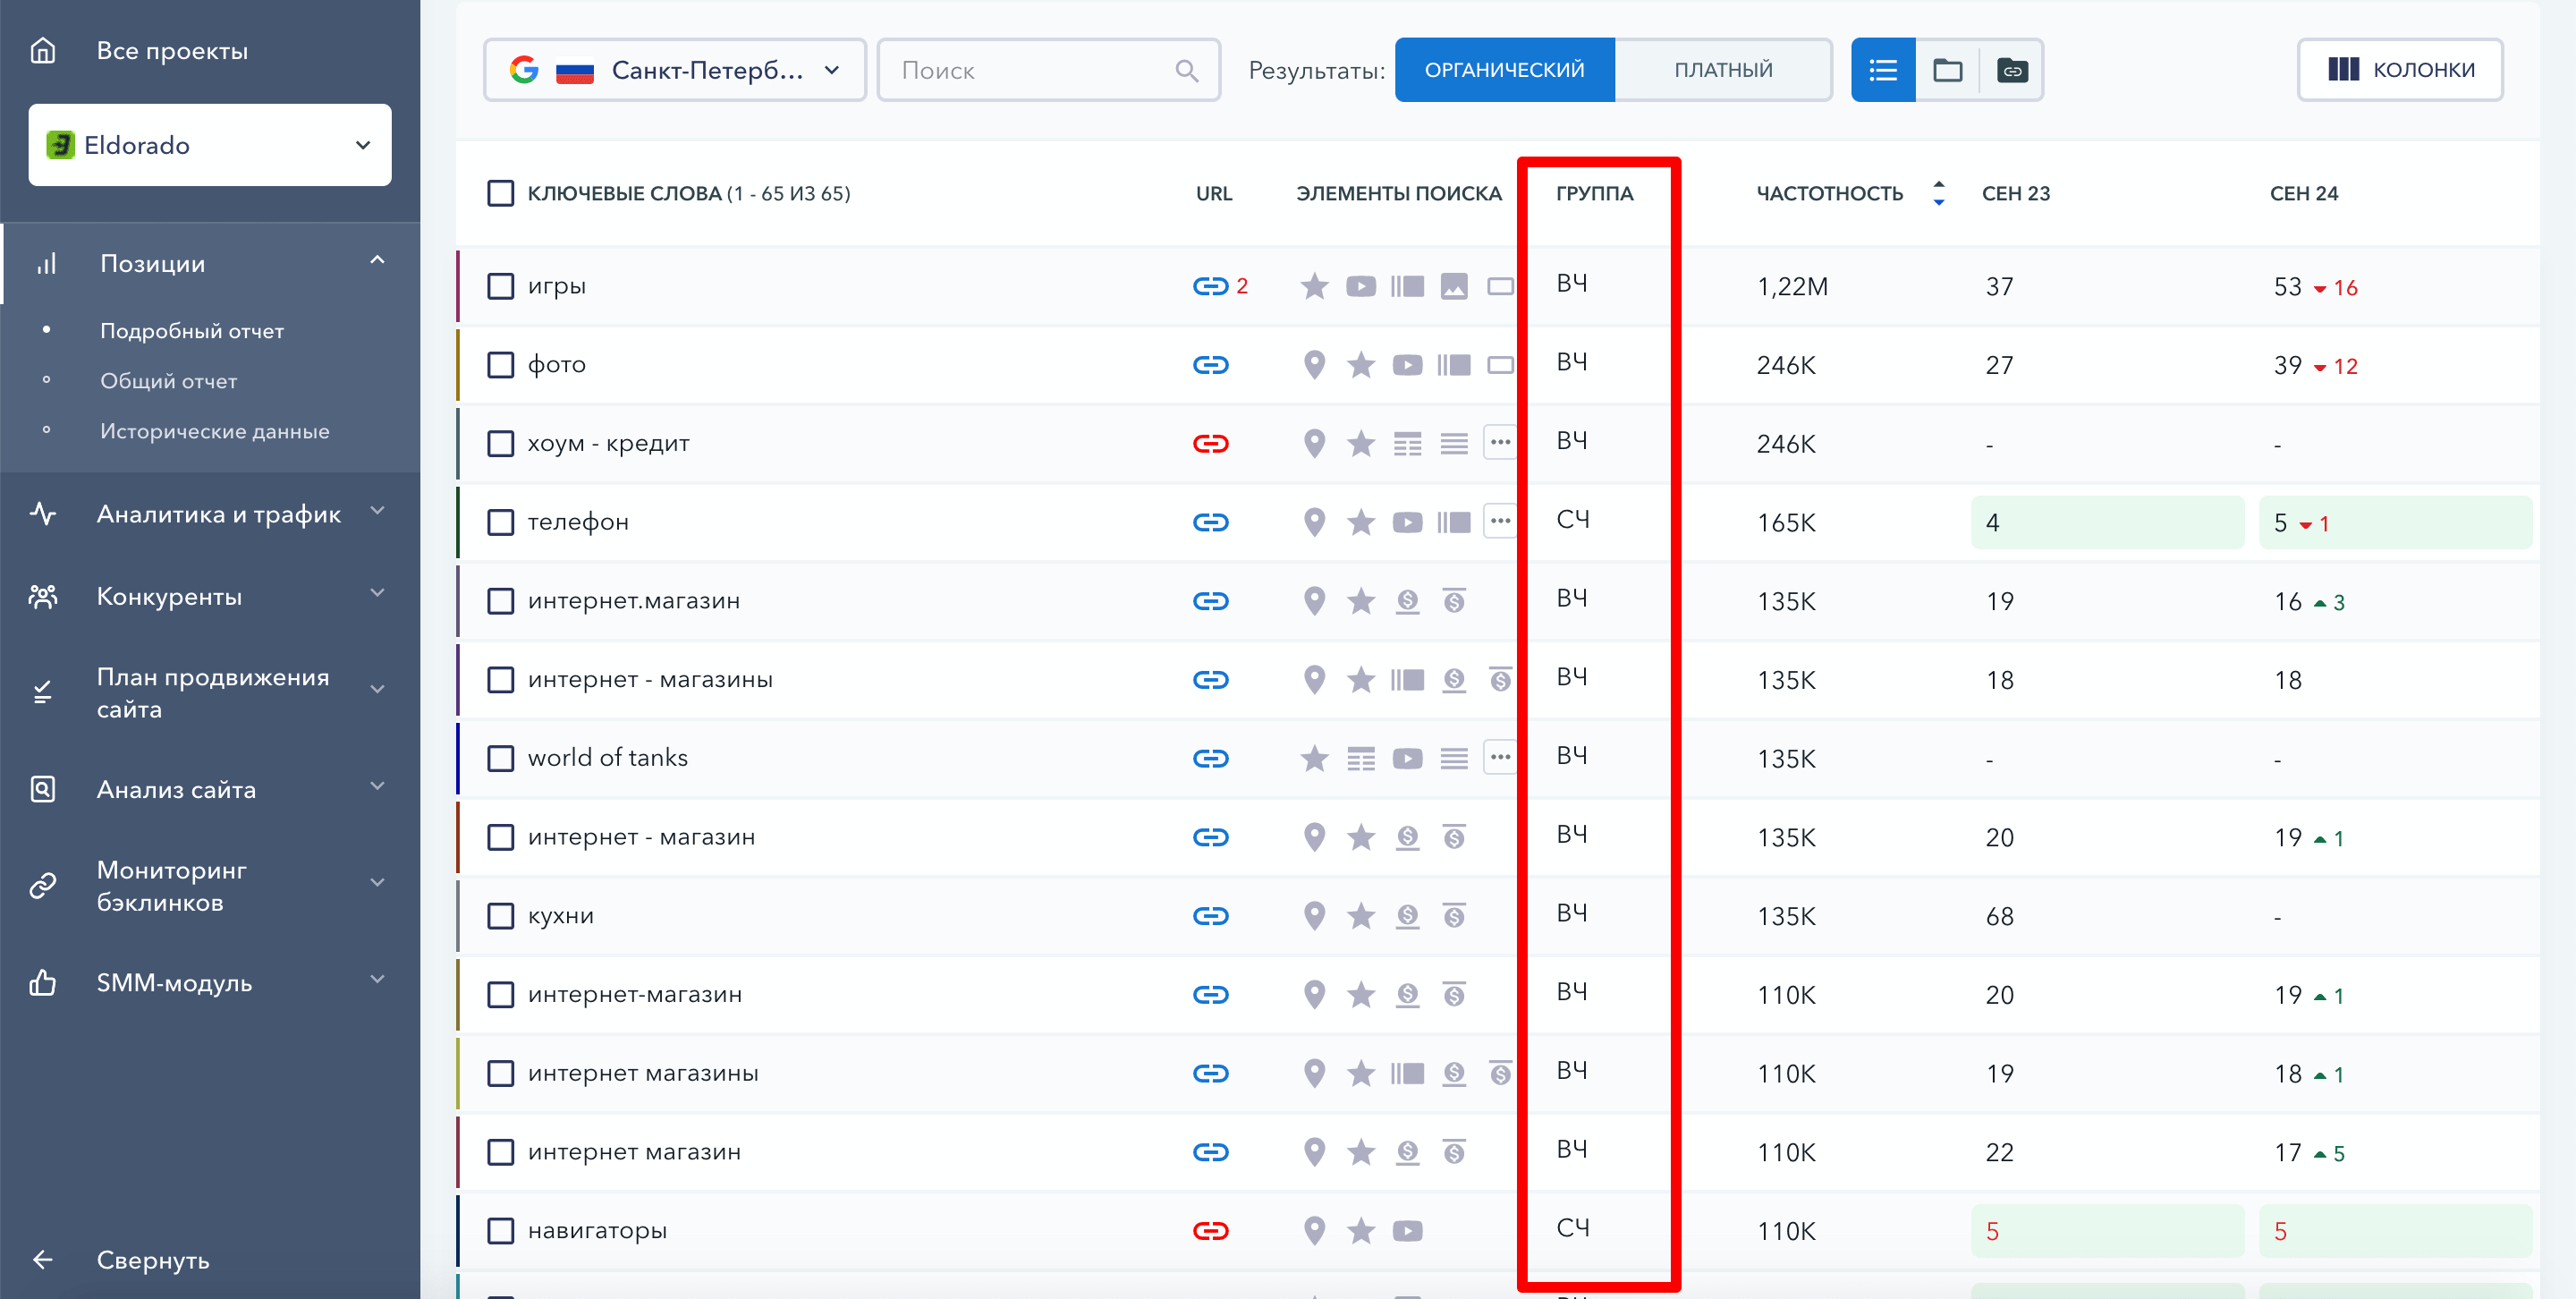Click Свернуть to collapse sidebar
Screen dimensions: 2576x1299
coord(153,1261)
